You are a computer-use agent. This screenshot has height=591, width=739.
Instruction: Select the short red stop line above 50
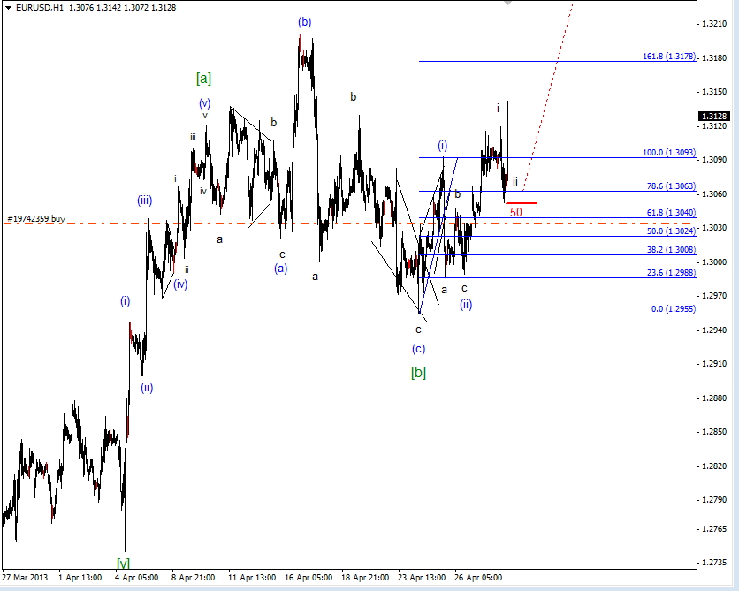tap(522, 203)
